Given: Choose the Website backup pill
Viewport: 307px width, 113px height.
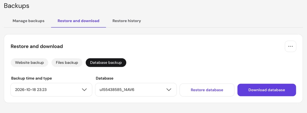Looking at the screenshot, I should click(x=29, y=62).
